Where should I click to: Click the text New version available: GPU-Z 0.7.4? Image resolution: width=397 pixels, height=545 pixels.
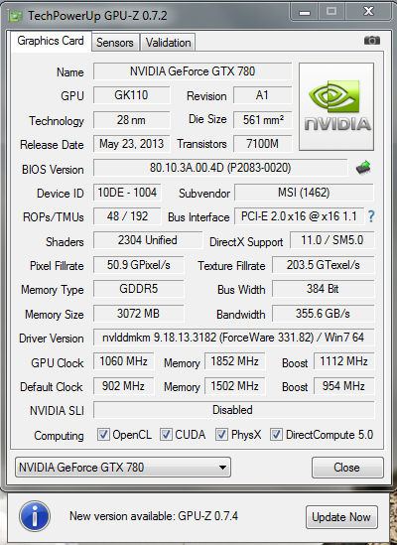point(154,516)
